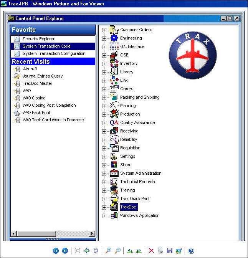248x258 pixels.
Task: Open Journal Entries Query recent visit
Action: click(53, 76)
